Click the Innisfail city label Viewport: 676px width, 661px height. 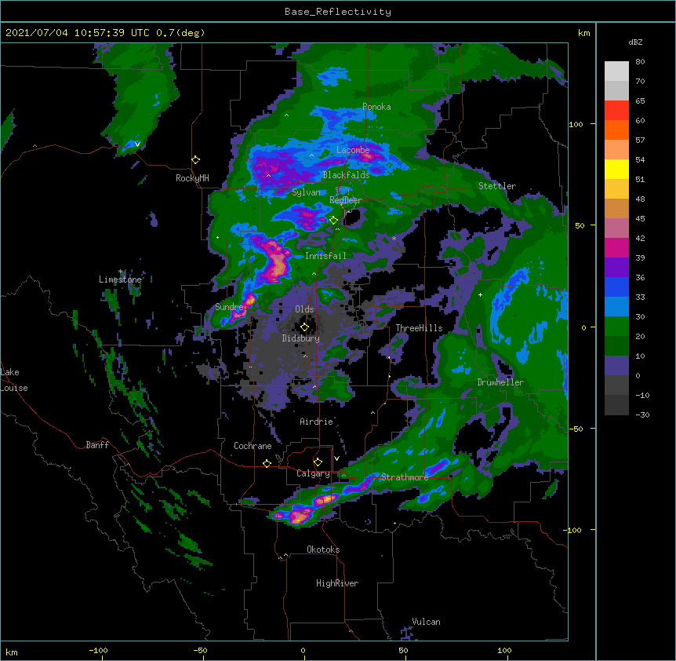pyautogui.click(x=325, y=256)
